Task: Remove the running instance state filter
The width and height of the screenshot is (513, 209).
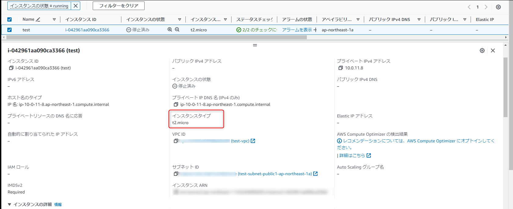Action: [x=76, y=6]
